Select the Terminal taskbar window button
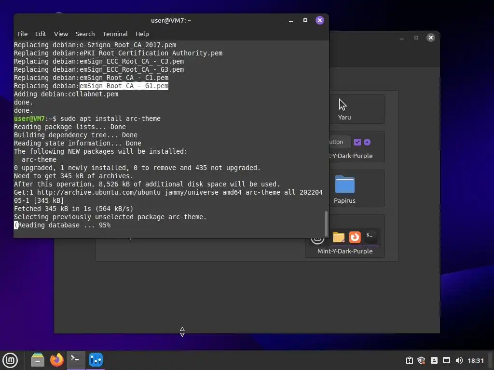 click(x=76, y=360)
